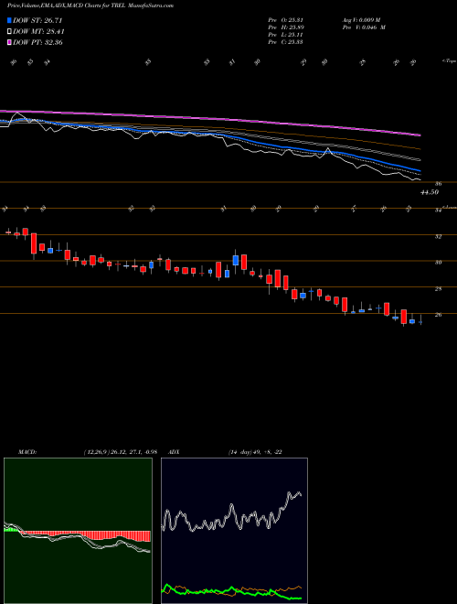Select the 'DOW ST: 26.71' legend text
Screen dimensions: 457x604
coord(37,20)
